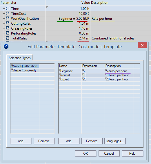Click the Cancel button

click(109, 154)
